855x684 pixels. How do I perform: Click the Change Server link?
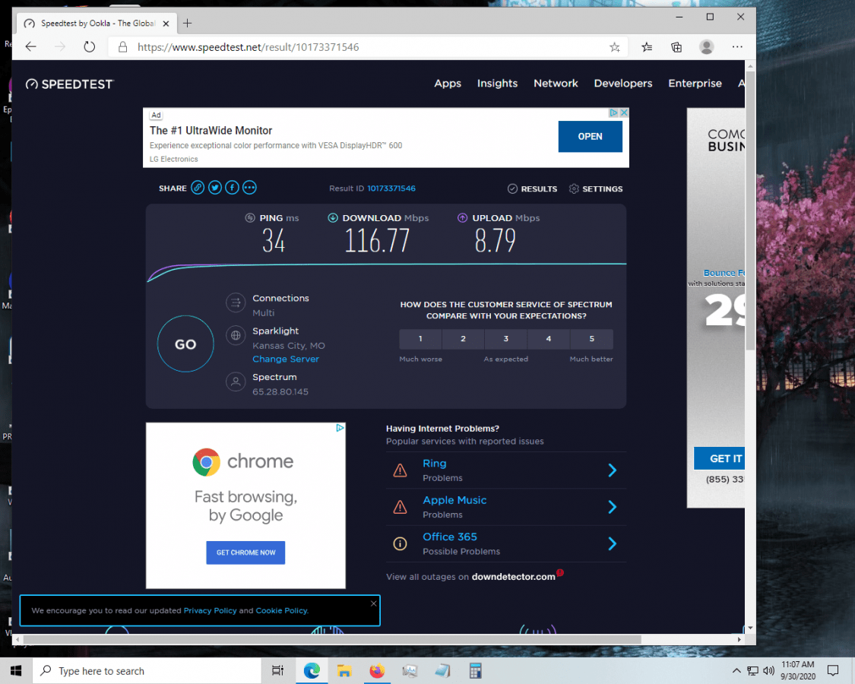click(x=286, y=359)
